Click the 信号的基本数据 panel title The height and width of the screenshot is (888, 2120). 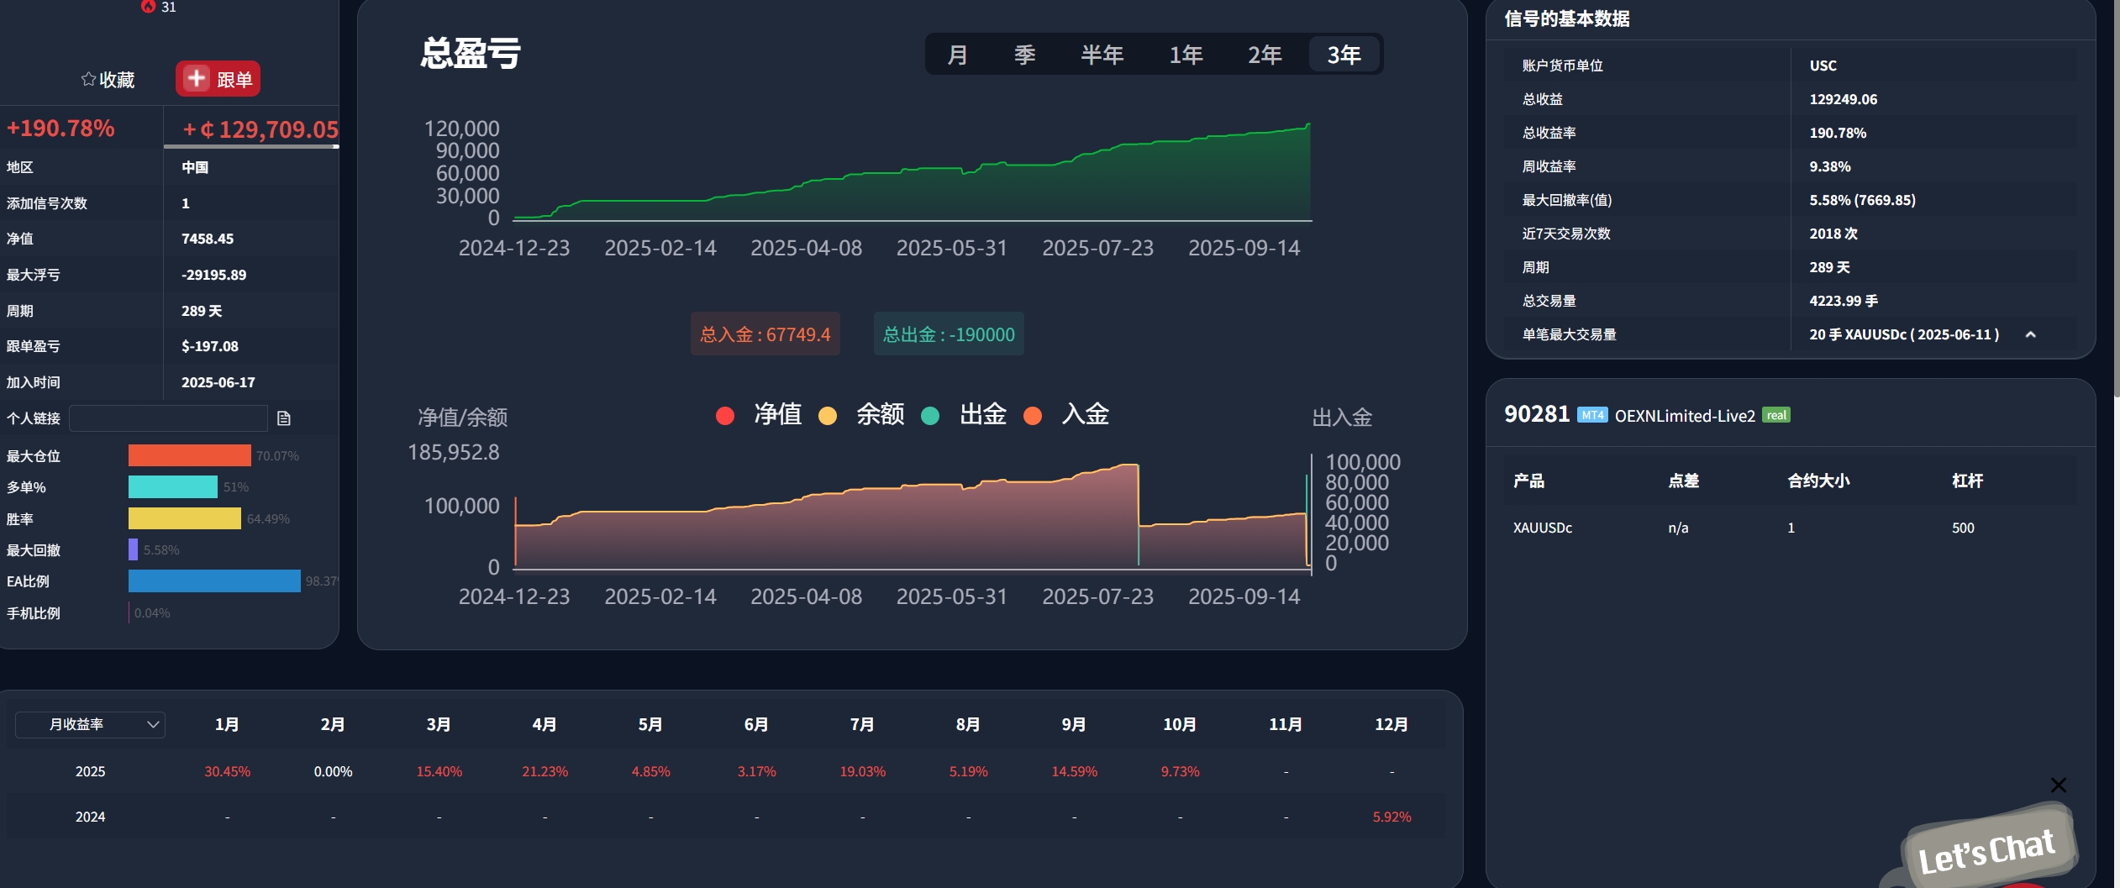(x=1567, y=18)
